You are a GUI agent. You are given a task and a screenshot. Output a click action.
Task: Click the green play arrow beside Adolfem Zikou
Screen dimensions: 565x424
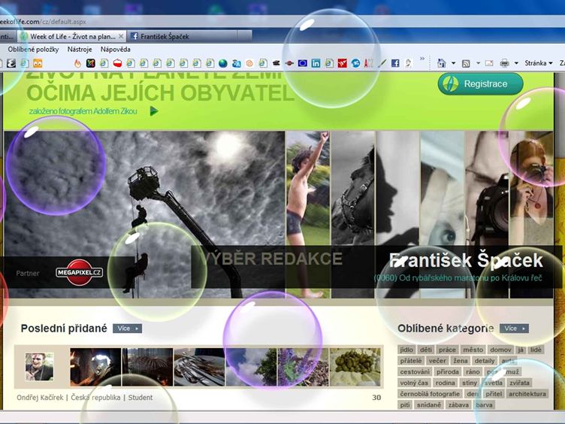(154, 111)
